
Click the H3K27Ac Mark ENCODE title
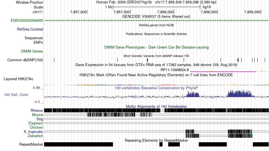[x=156, y=75]
